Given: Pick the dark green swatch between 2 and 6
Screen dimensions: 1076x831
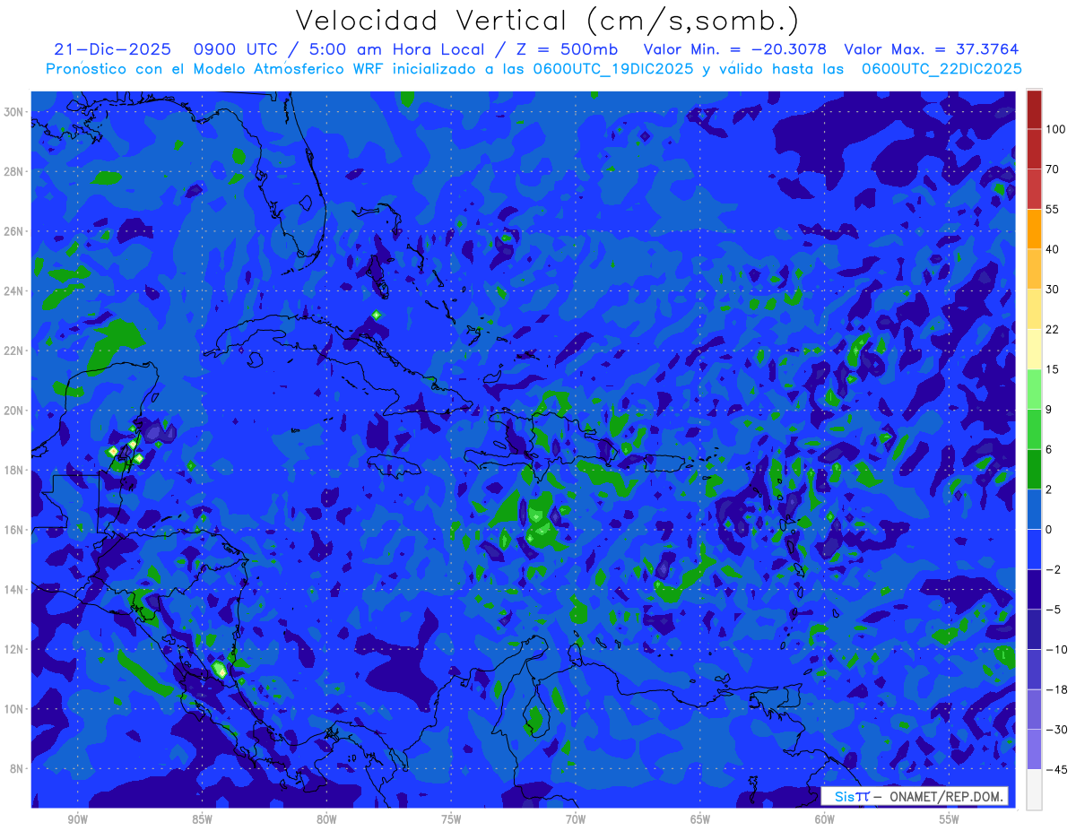Looking at the screenshot, I should tap(1034, 469).
